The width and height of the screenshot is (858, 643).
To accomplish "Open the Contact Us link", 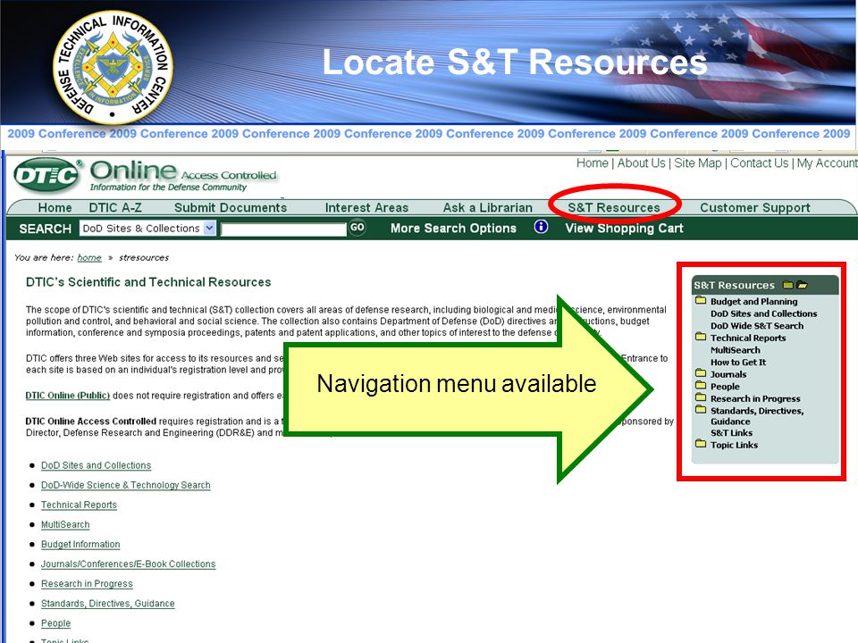I will 760,163.
